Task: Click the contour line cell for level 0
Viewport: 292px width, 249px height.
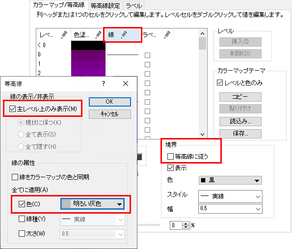Action: [x=123, y=55]
